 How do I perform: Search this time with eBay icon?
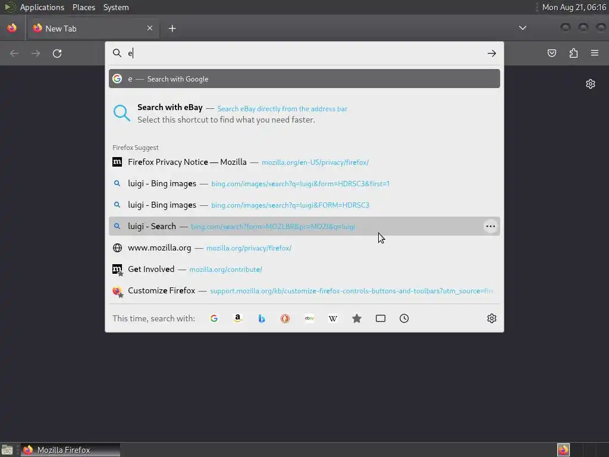pyautogui.click(x=309, y=318)
